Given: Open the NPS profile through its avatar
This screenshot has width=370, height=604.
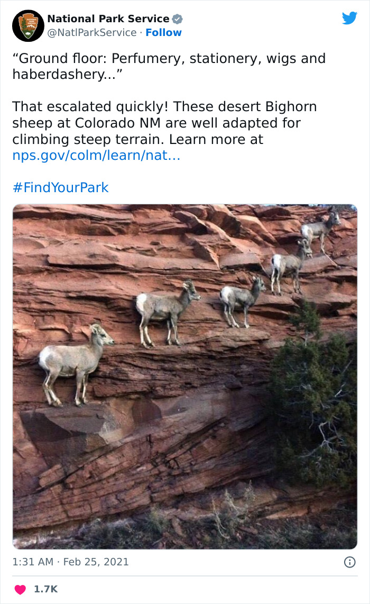Looking at the screenshot, I should click(x=28, y=24).
